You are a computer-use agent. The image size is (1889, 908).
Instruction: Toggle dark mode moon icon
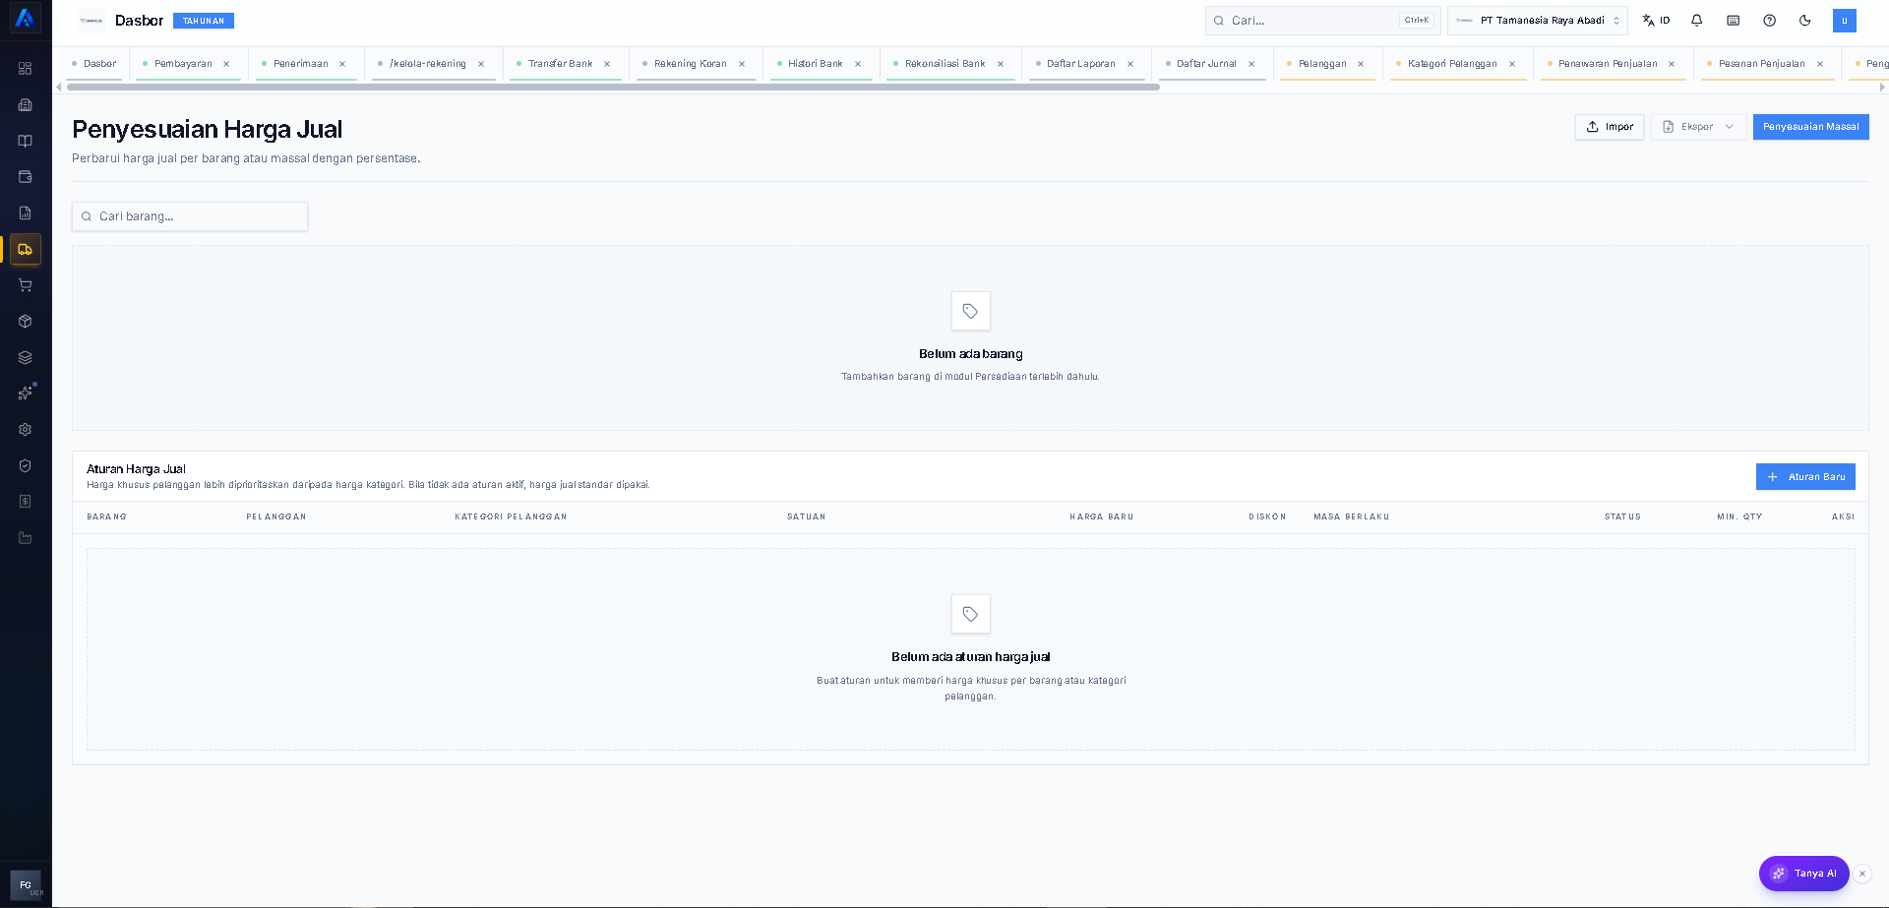tap(1805, 21)
